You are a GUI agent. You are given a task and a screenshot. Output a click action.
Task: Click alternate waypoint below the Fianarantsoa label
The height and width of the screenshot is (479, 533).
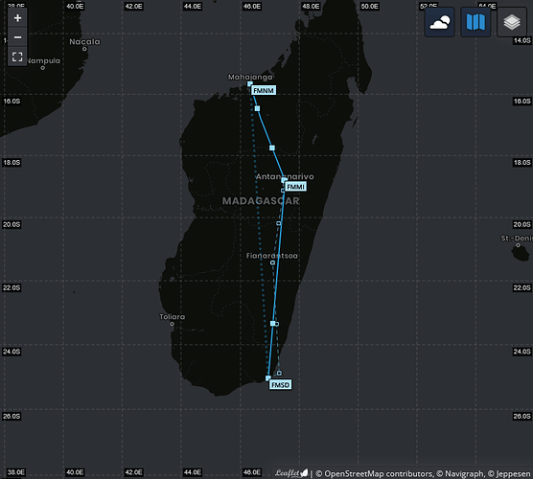point(272,262)
